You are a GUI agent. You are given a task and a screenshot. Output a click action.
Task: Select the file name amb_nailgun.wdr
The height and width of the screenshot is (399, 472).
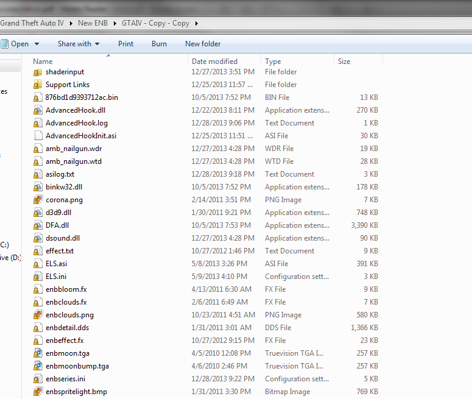pyautogui.click(x=74, y=149)
